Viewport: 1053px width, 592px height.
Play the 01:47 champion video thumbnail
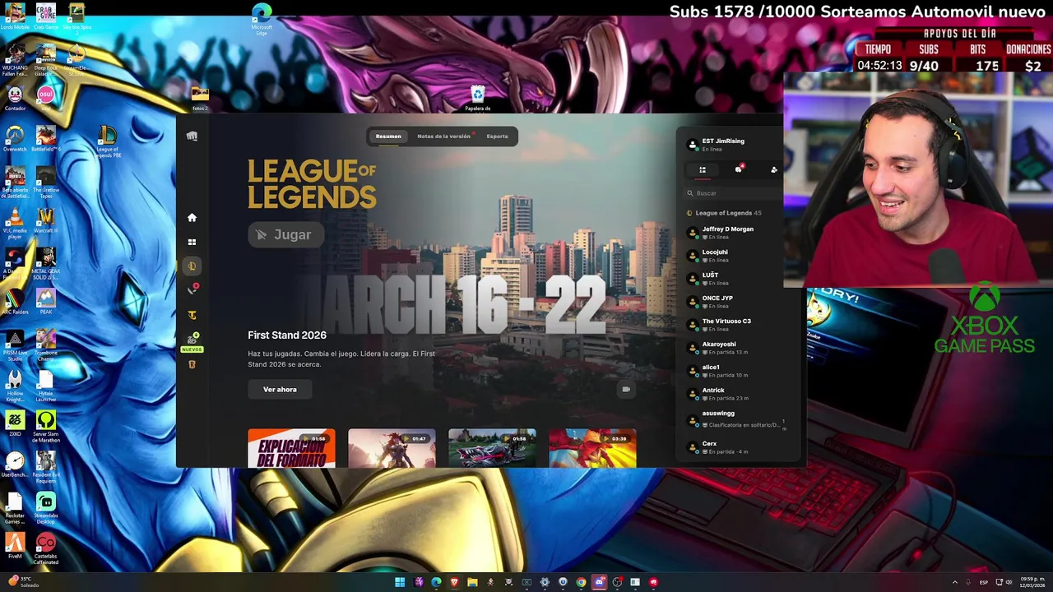(392, 448)
